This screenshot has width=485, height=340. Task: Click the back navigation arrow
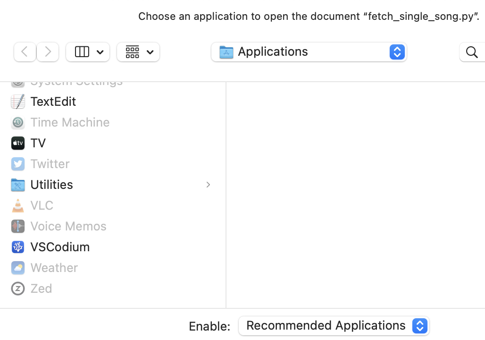[25, 51]
